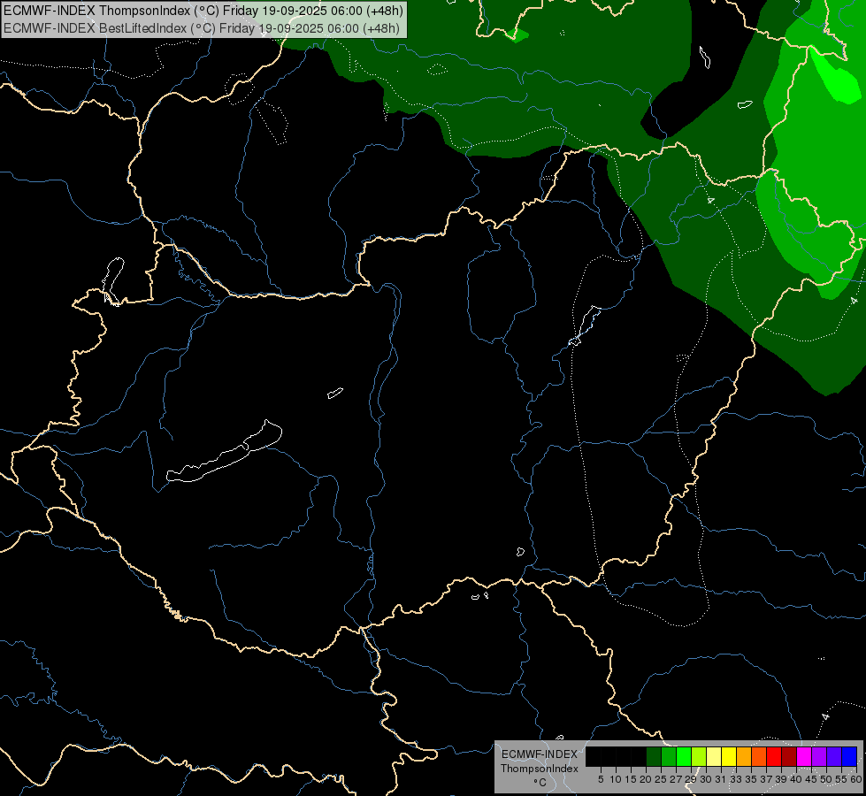866x796 pixels.
Task: Click the large Lake Balaton outline on the map
Action: 224,453
